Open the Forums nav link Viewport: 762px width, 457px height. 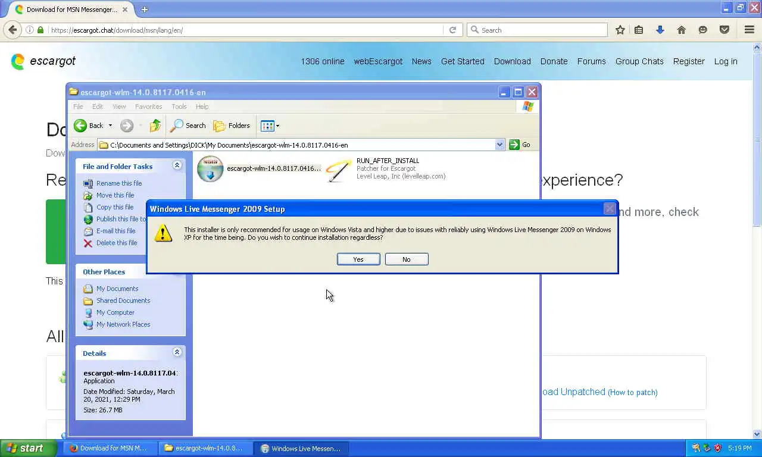591,61
